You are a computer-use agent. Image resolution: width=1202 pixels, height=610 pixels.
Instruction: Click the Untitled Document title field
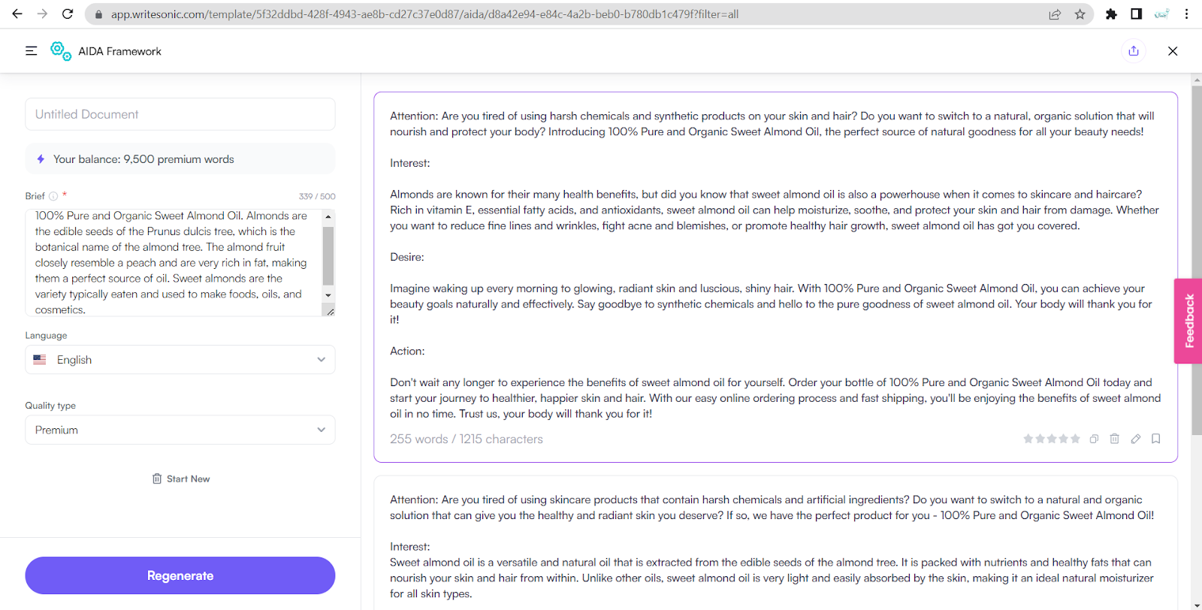[180, 114]
